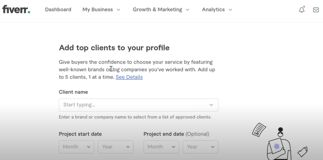Click the chevron next to My Business

(118, 10)
